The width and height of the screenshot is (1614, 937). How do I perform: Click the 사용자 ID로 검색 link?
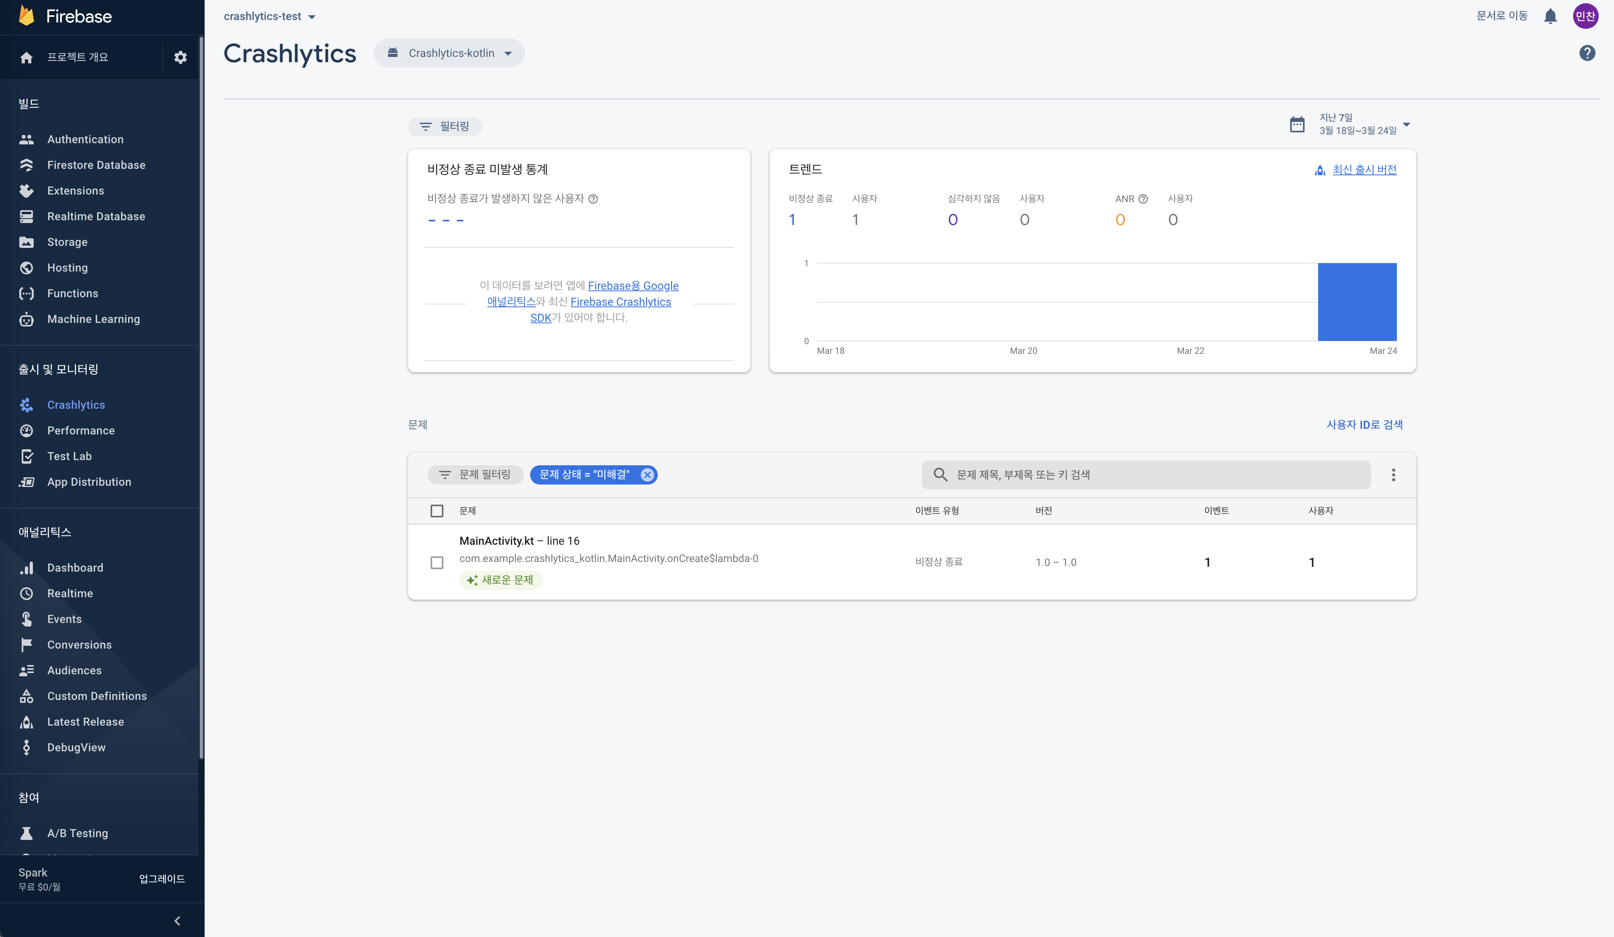tap(1365, 425)
